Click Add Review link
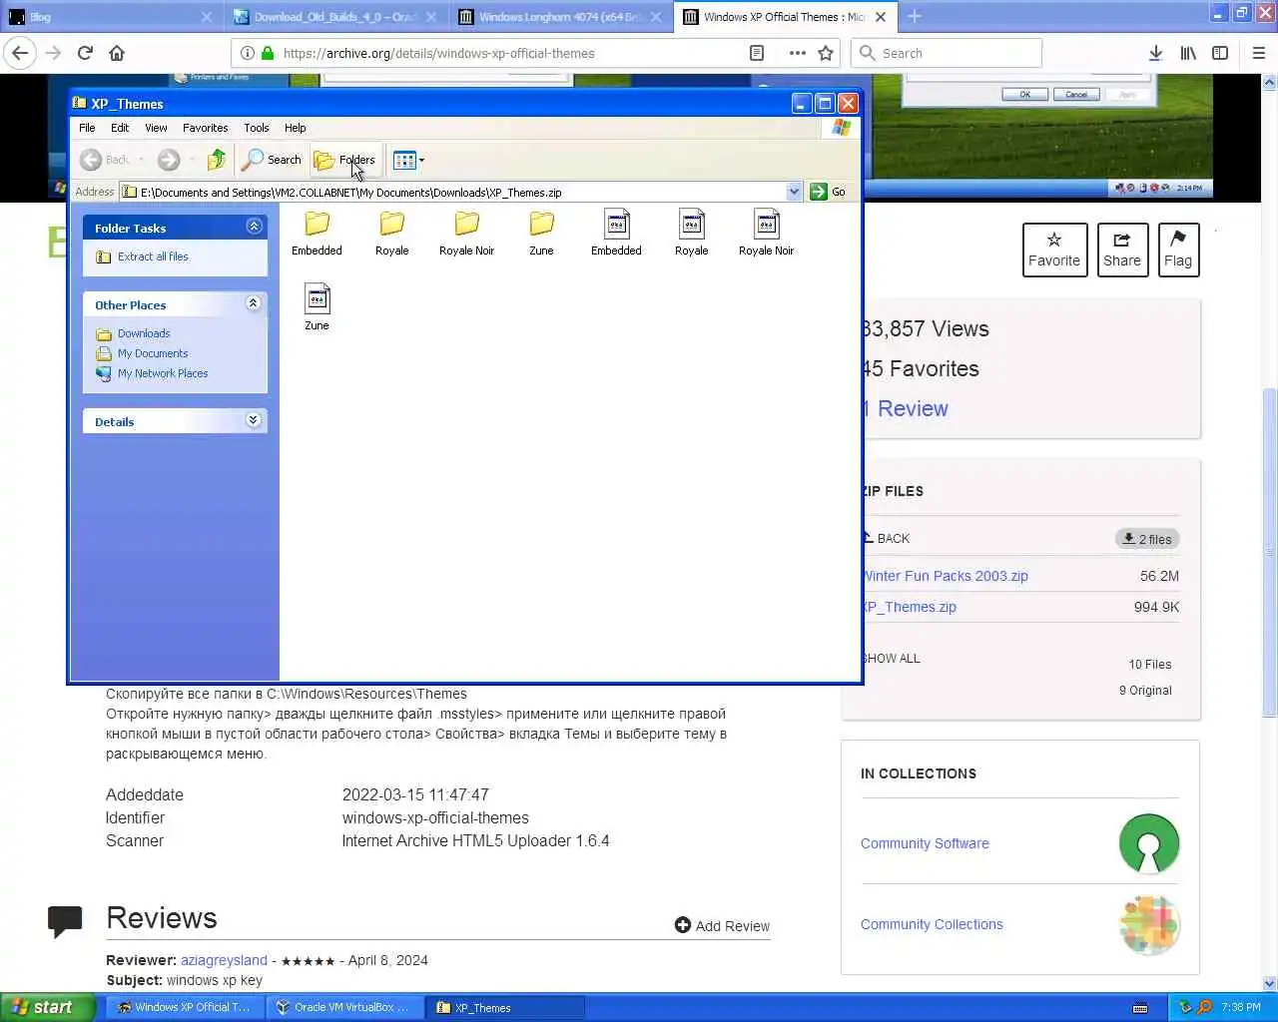The width and height of the screenshot is (1278, 1022). [x=722, y=926]
